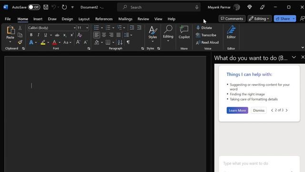Apply Superscript formatting
The height and width of the screenshot is (172, 305).
(x=72, y=35)
